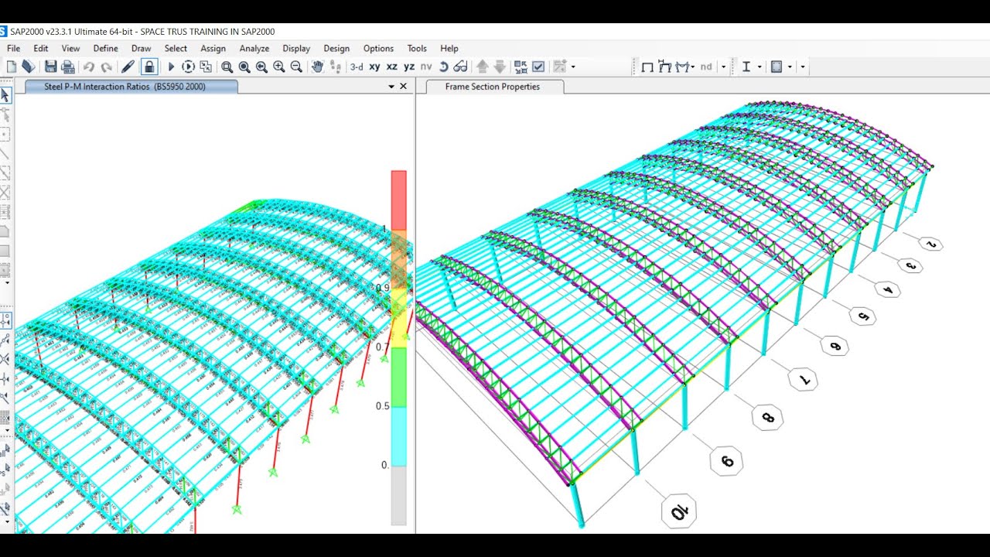This screenshot has height=557, width=990.
Task: Click the Rotate 3D View icon
Action: click(444, 67)
